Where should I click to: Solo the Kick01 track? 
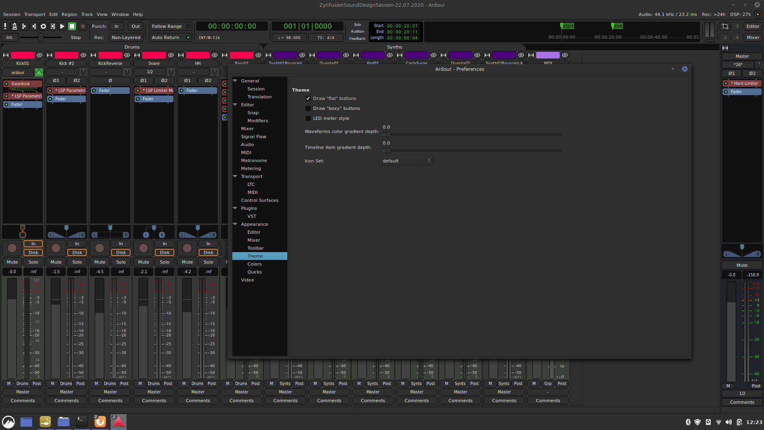[33, 262]
